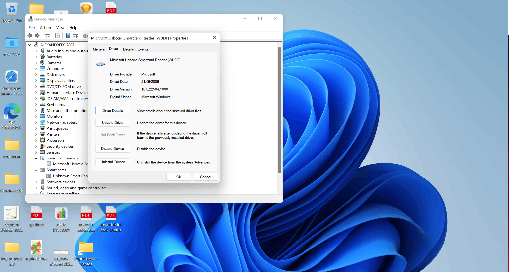
Task: Expand the Print queues tree node
Action: click(x=36, y=128)
